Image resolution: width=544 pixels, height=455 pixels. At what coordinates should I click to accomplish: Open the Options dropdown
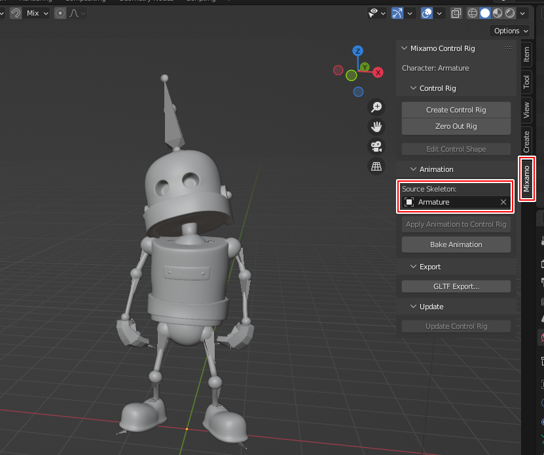coord(511,31)
